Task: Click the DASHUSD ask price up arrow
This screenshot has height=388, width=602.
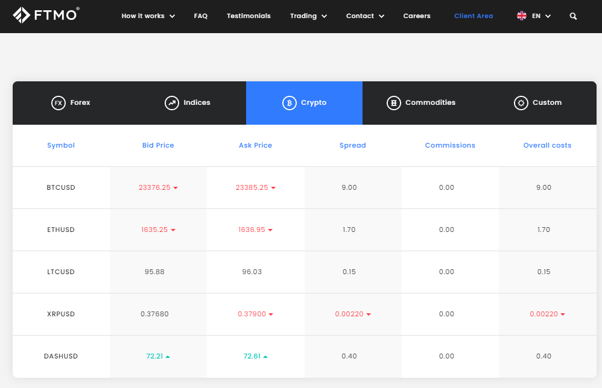Action: tap(265, 357)
